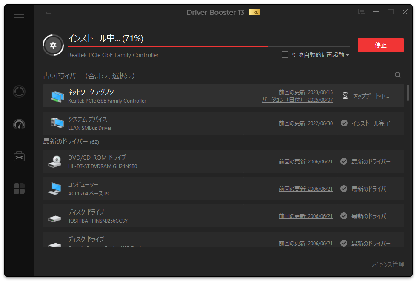Click the バージョン（日付）: 2025/08/07 link
This screenshot has width=417, height=281.
297,100
